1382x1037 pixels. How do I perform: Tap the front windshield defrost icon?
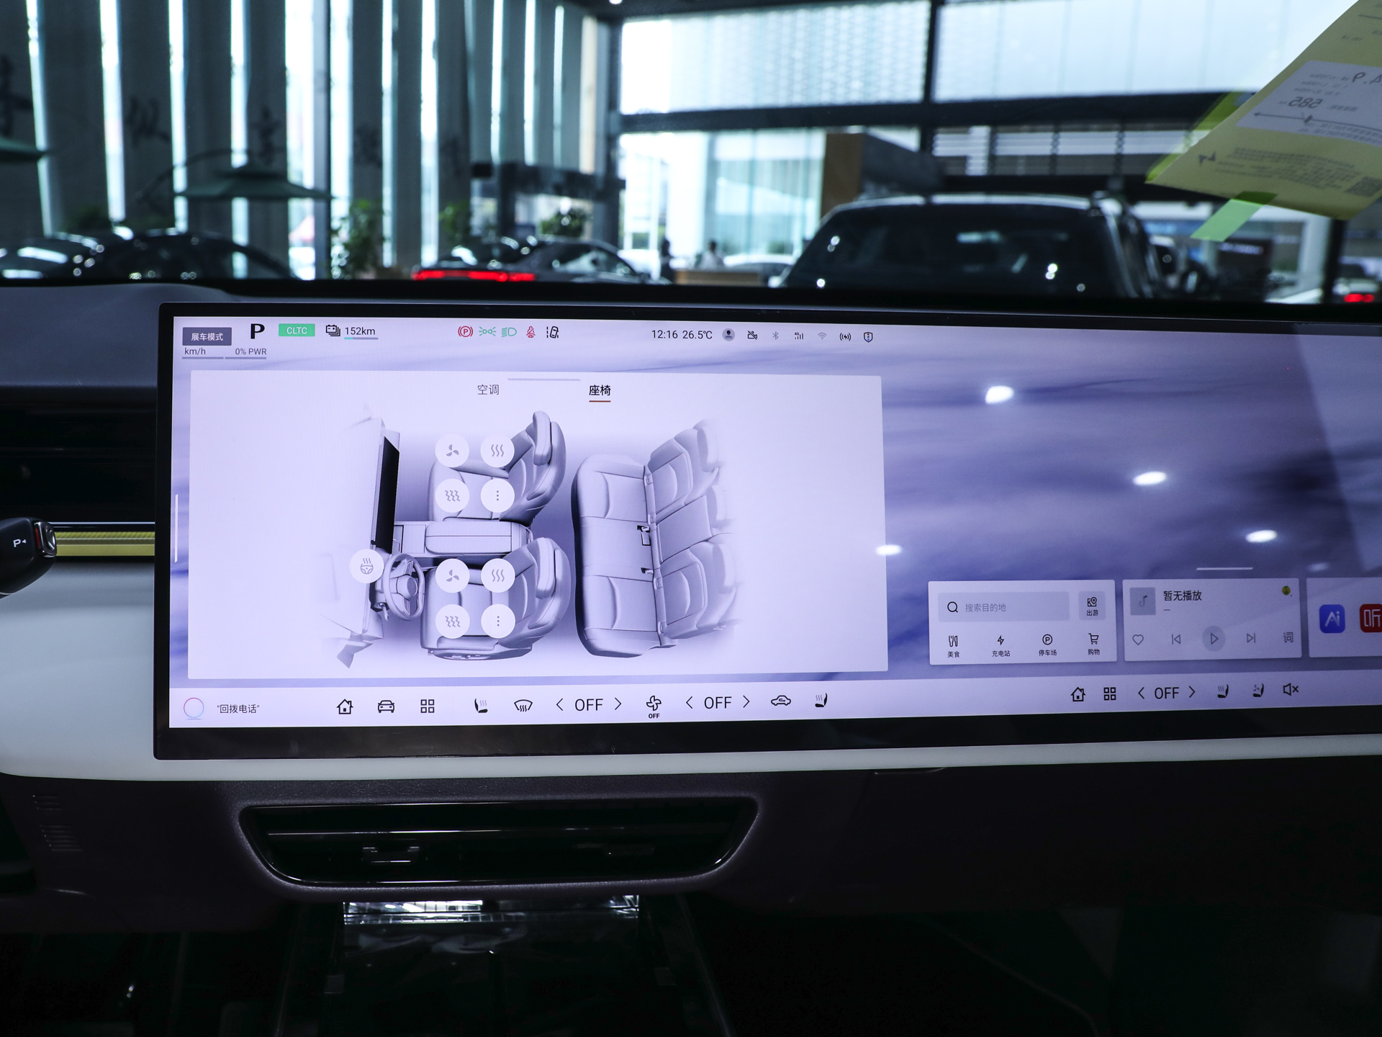pos(523,706)
